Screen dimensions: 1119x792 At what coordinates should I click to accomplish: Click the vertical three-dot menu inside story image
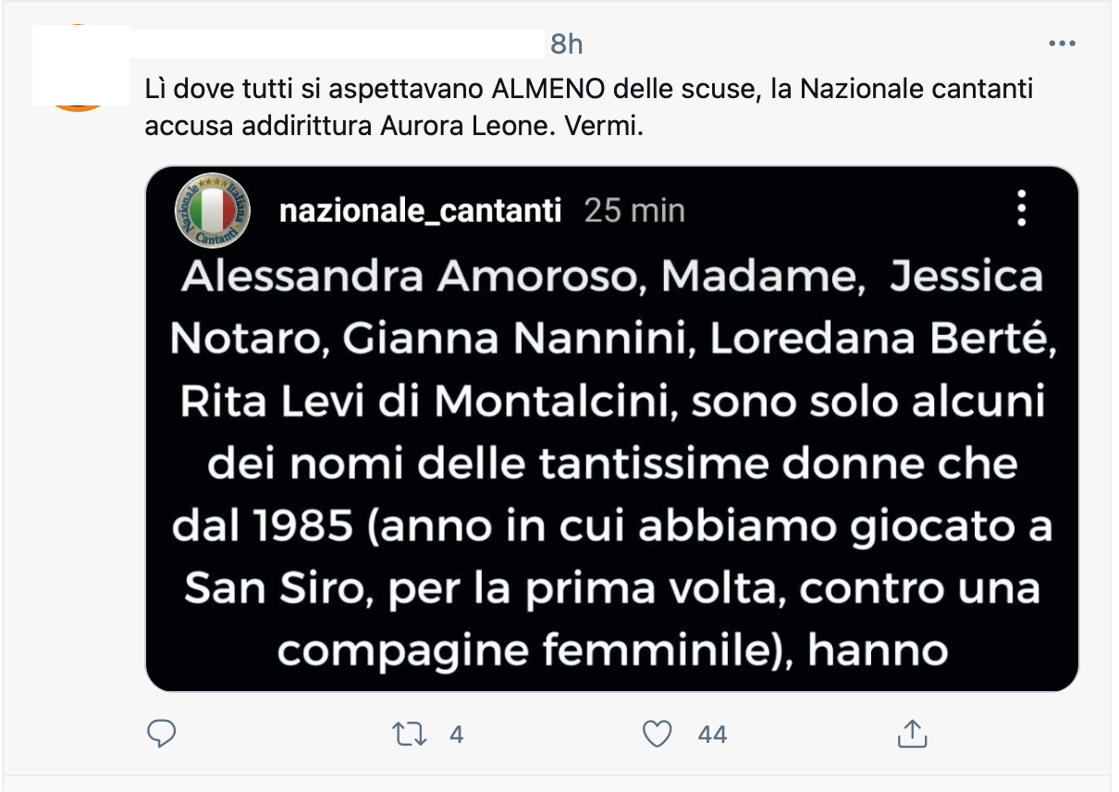click(x=1022, y=208)
